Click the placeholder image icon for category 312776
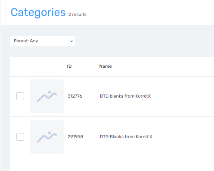Screen dimensions: 214x171 click(x=47, y=96)
